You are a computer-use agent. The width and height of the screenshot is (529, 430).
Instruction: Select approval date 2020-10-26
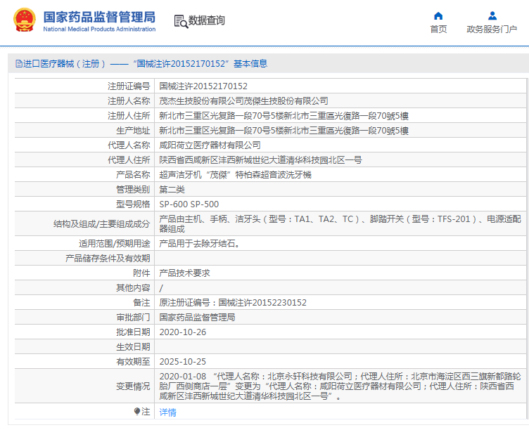(x=182, y=332)
